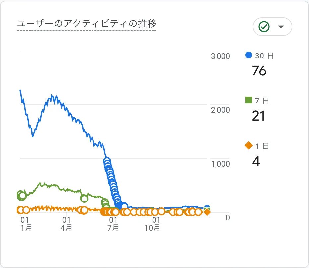This screenshot has height=268, width=309.
Task: Select the 1月 axis label
Action: tap(26, 228)
